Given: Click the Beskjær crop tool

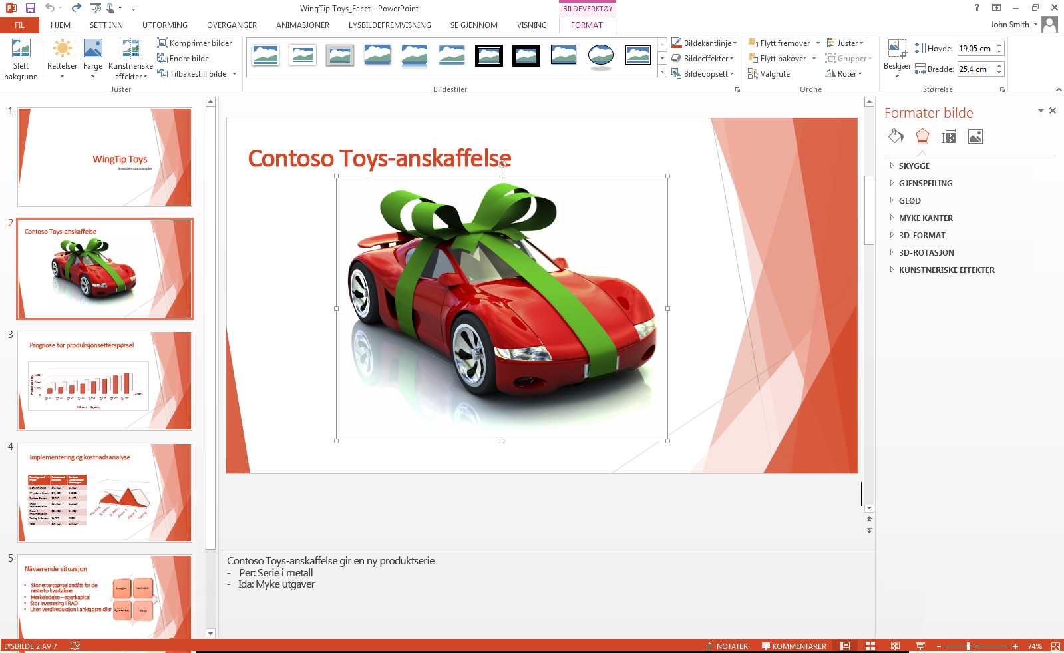Looking at the screenshot, I should point(897,58).
